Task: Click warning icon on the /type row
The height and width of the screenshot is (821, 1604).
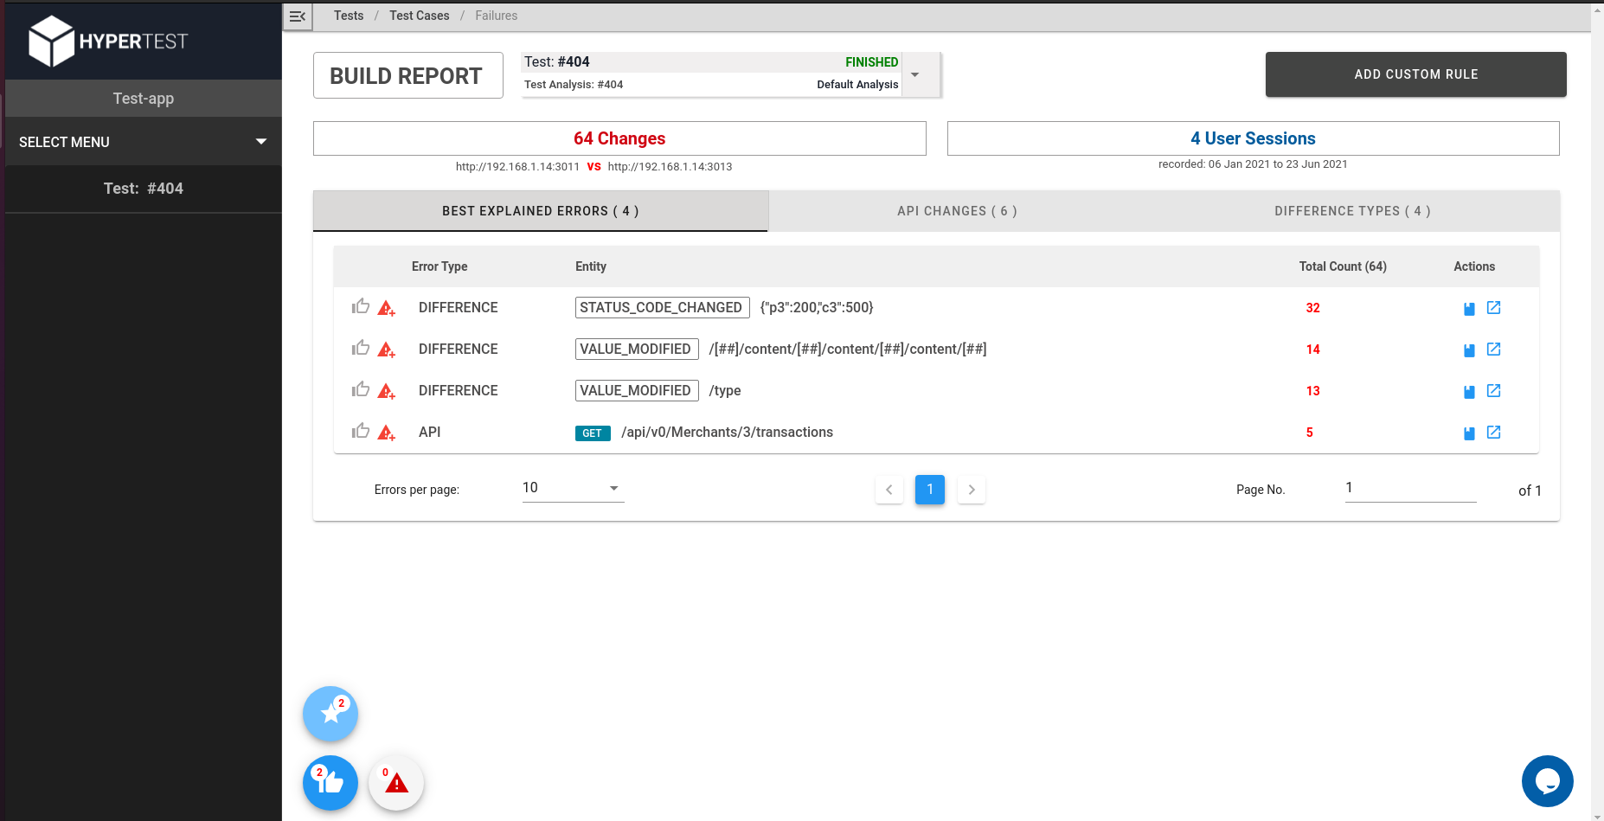Action: click(387, 391)
